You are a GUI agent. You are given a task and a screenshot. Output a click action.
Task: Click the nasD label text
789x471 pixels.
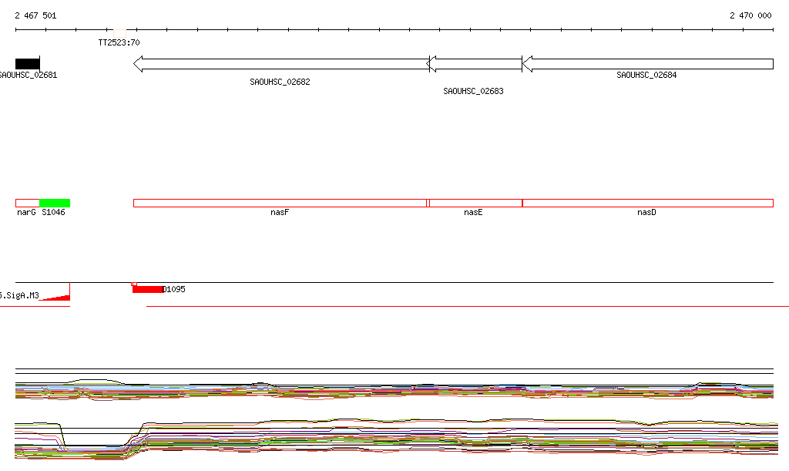(x=646, y=212)
